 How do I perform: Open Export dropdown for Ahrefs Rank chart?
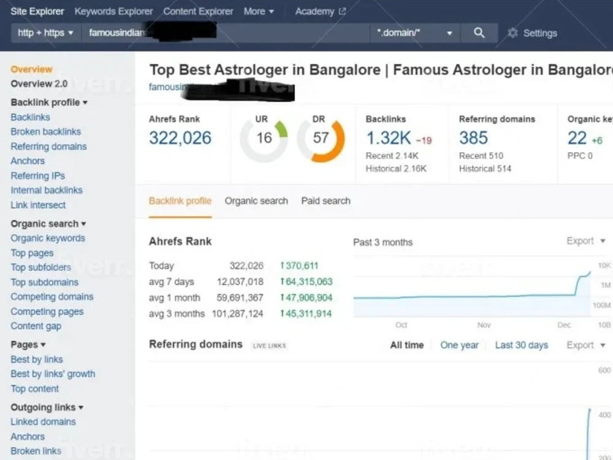pyautogui.click(x=586, y=241)
